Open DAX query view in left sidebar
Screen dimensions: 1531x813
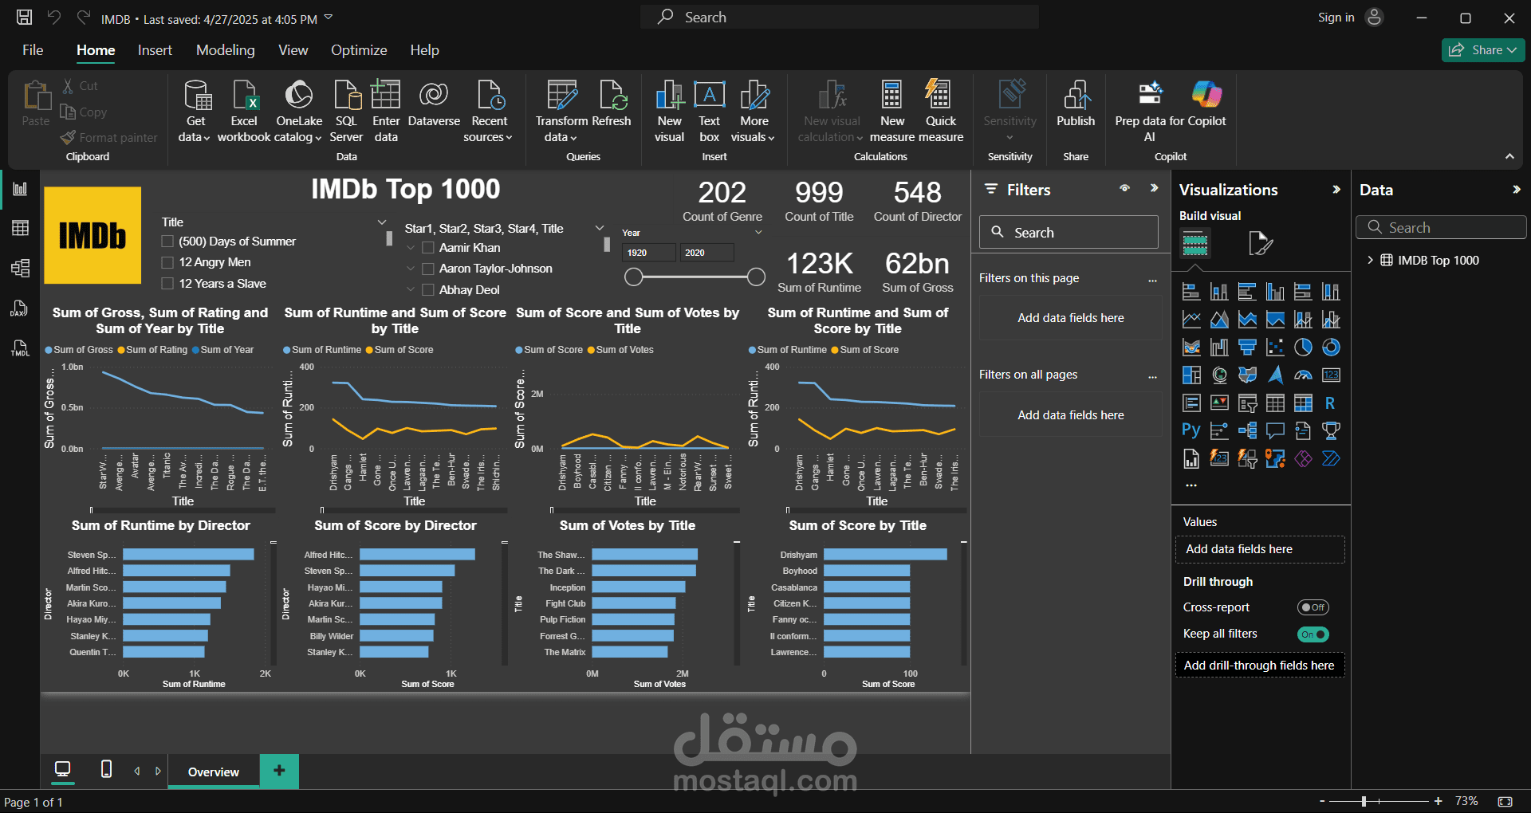pyautogui.click(x=21, y=308)
